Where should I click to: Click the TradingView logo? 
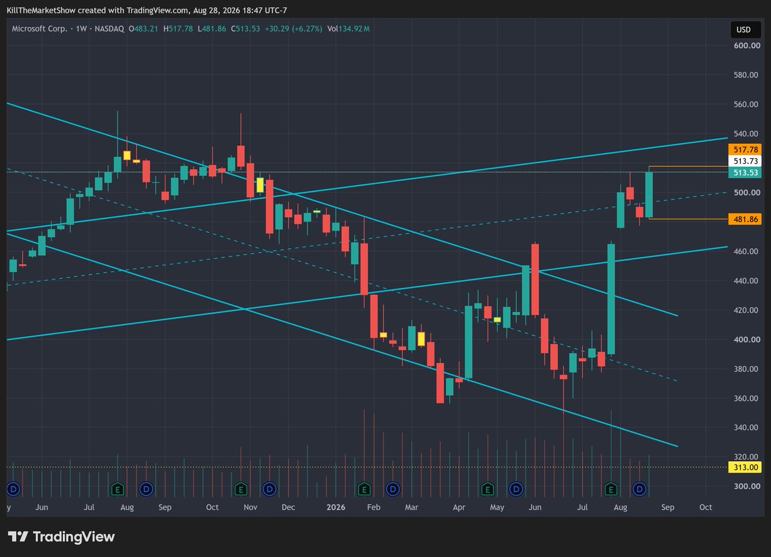pos(61,537)
